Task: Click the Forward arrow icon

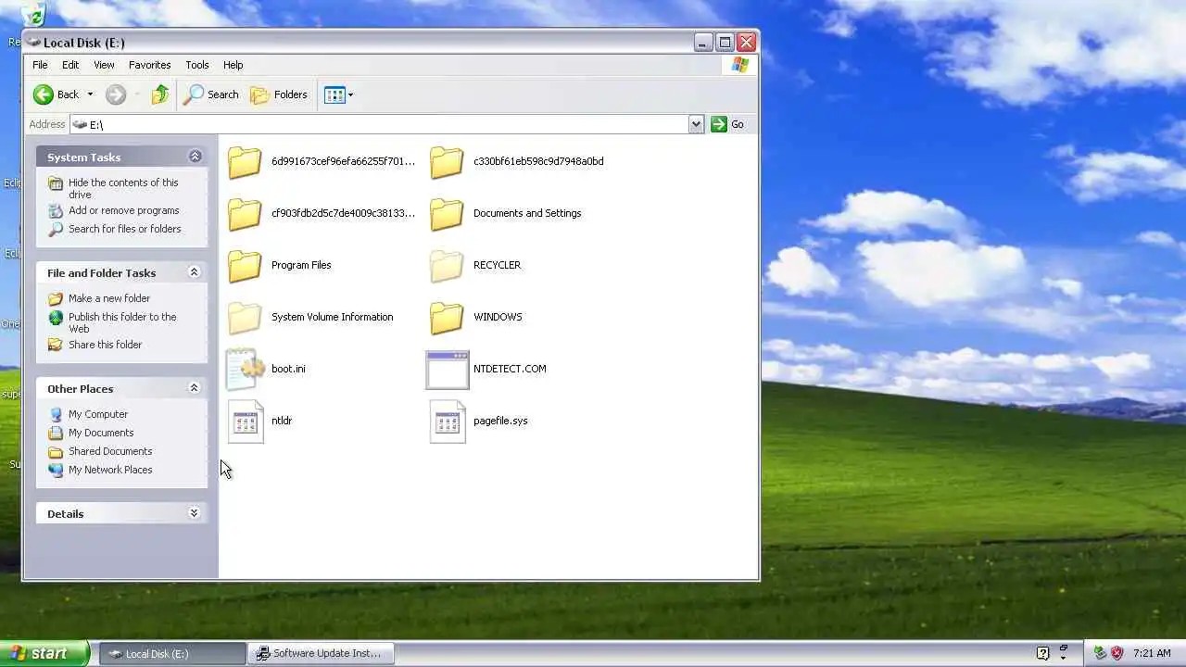Action: [x=116, y=94]
